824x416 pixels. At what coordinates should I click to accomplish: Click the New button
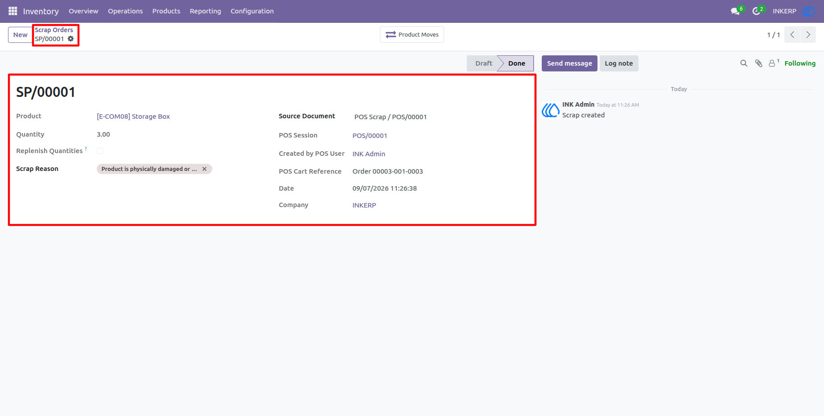tap(20, 35)
